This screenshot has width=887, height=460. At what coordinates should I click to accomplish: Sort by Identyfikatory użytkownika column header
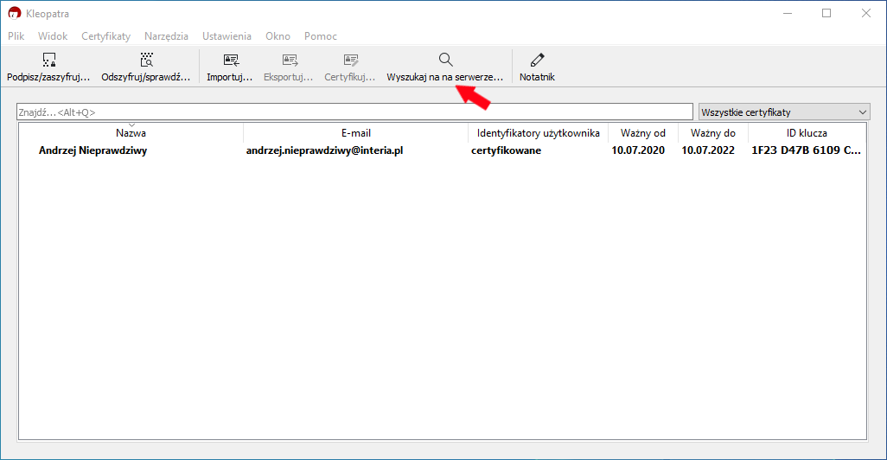click(538, 133)
